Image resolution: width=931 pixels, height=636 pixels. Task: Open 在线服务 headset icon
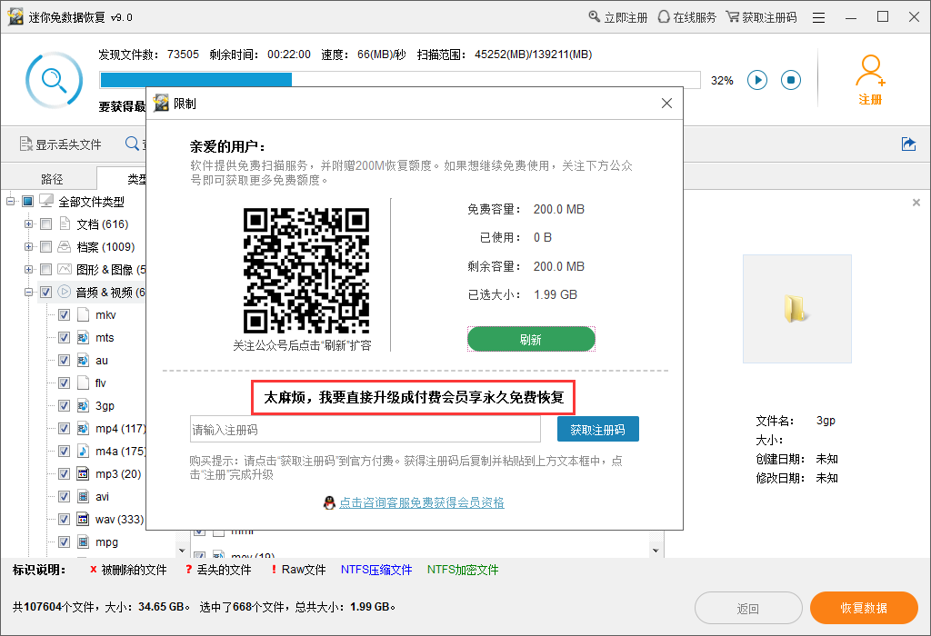tap(664, 16)
